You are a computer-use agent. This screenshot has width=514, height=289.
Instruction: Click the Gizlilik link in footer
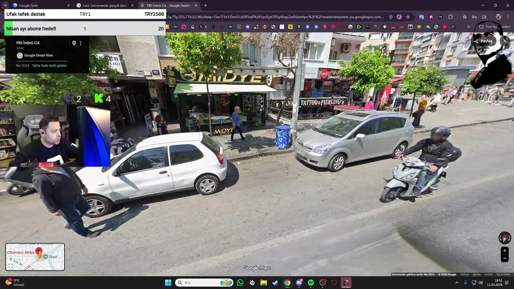[488, 275]
